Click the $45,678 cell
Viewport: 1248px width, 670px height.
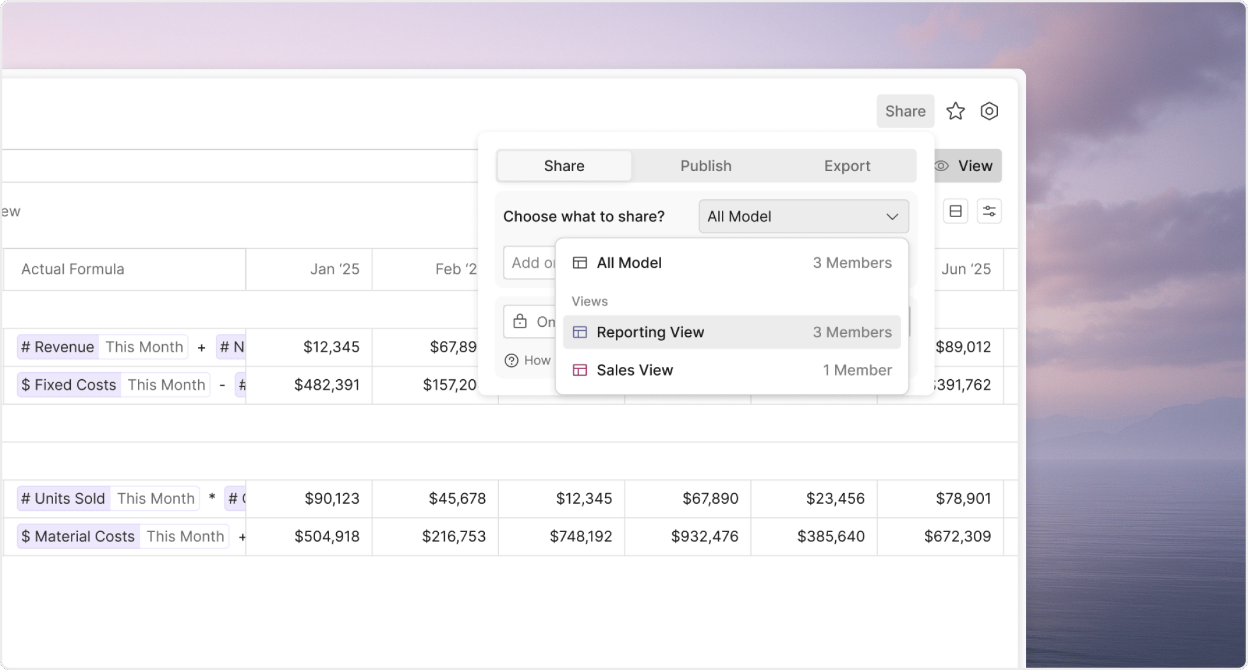(435, 498)
